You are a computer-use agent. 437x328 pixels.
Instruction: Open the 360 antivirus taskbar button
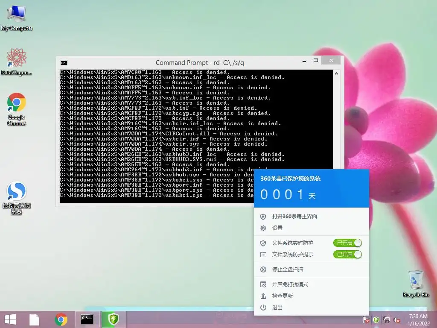coord(114,319)
